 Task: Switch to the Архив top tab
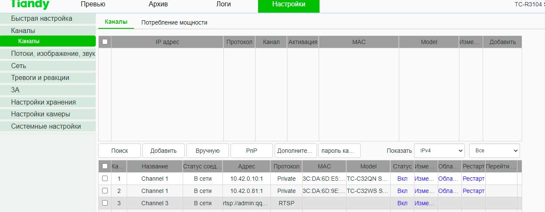tap(158, 5)
